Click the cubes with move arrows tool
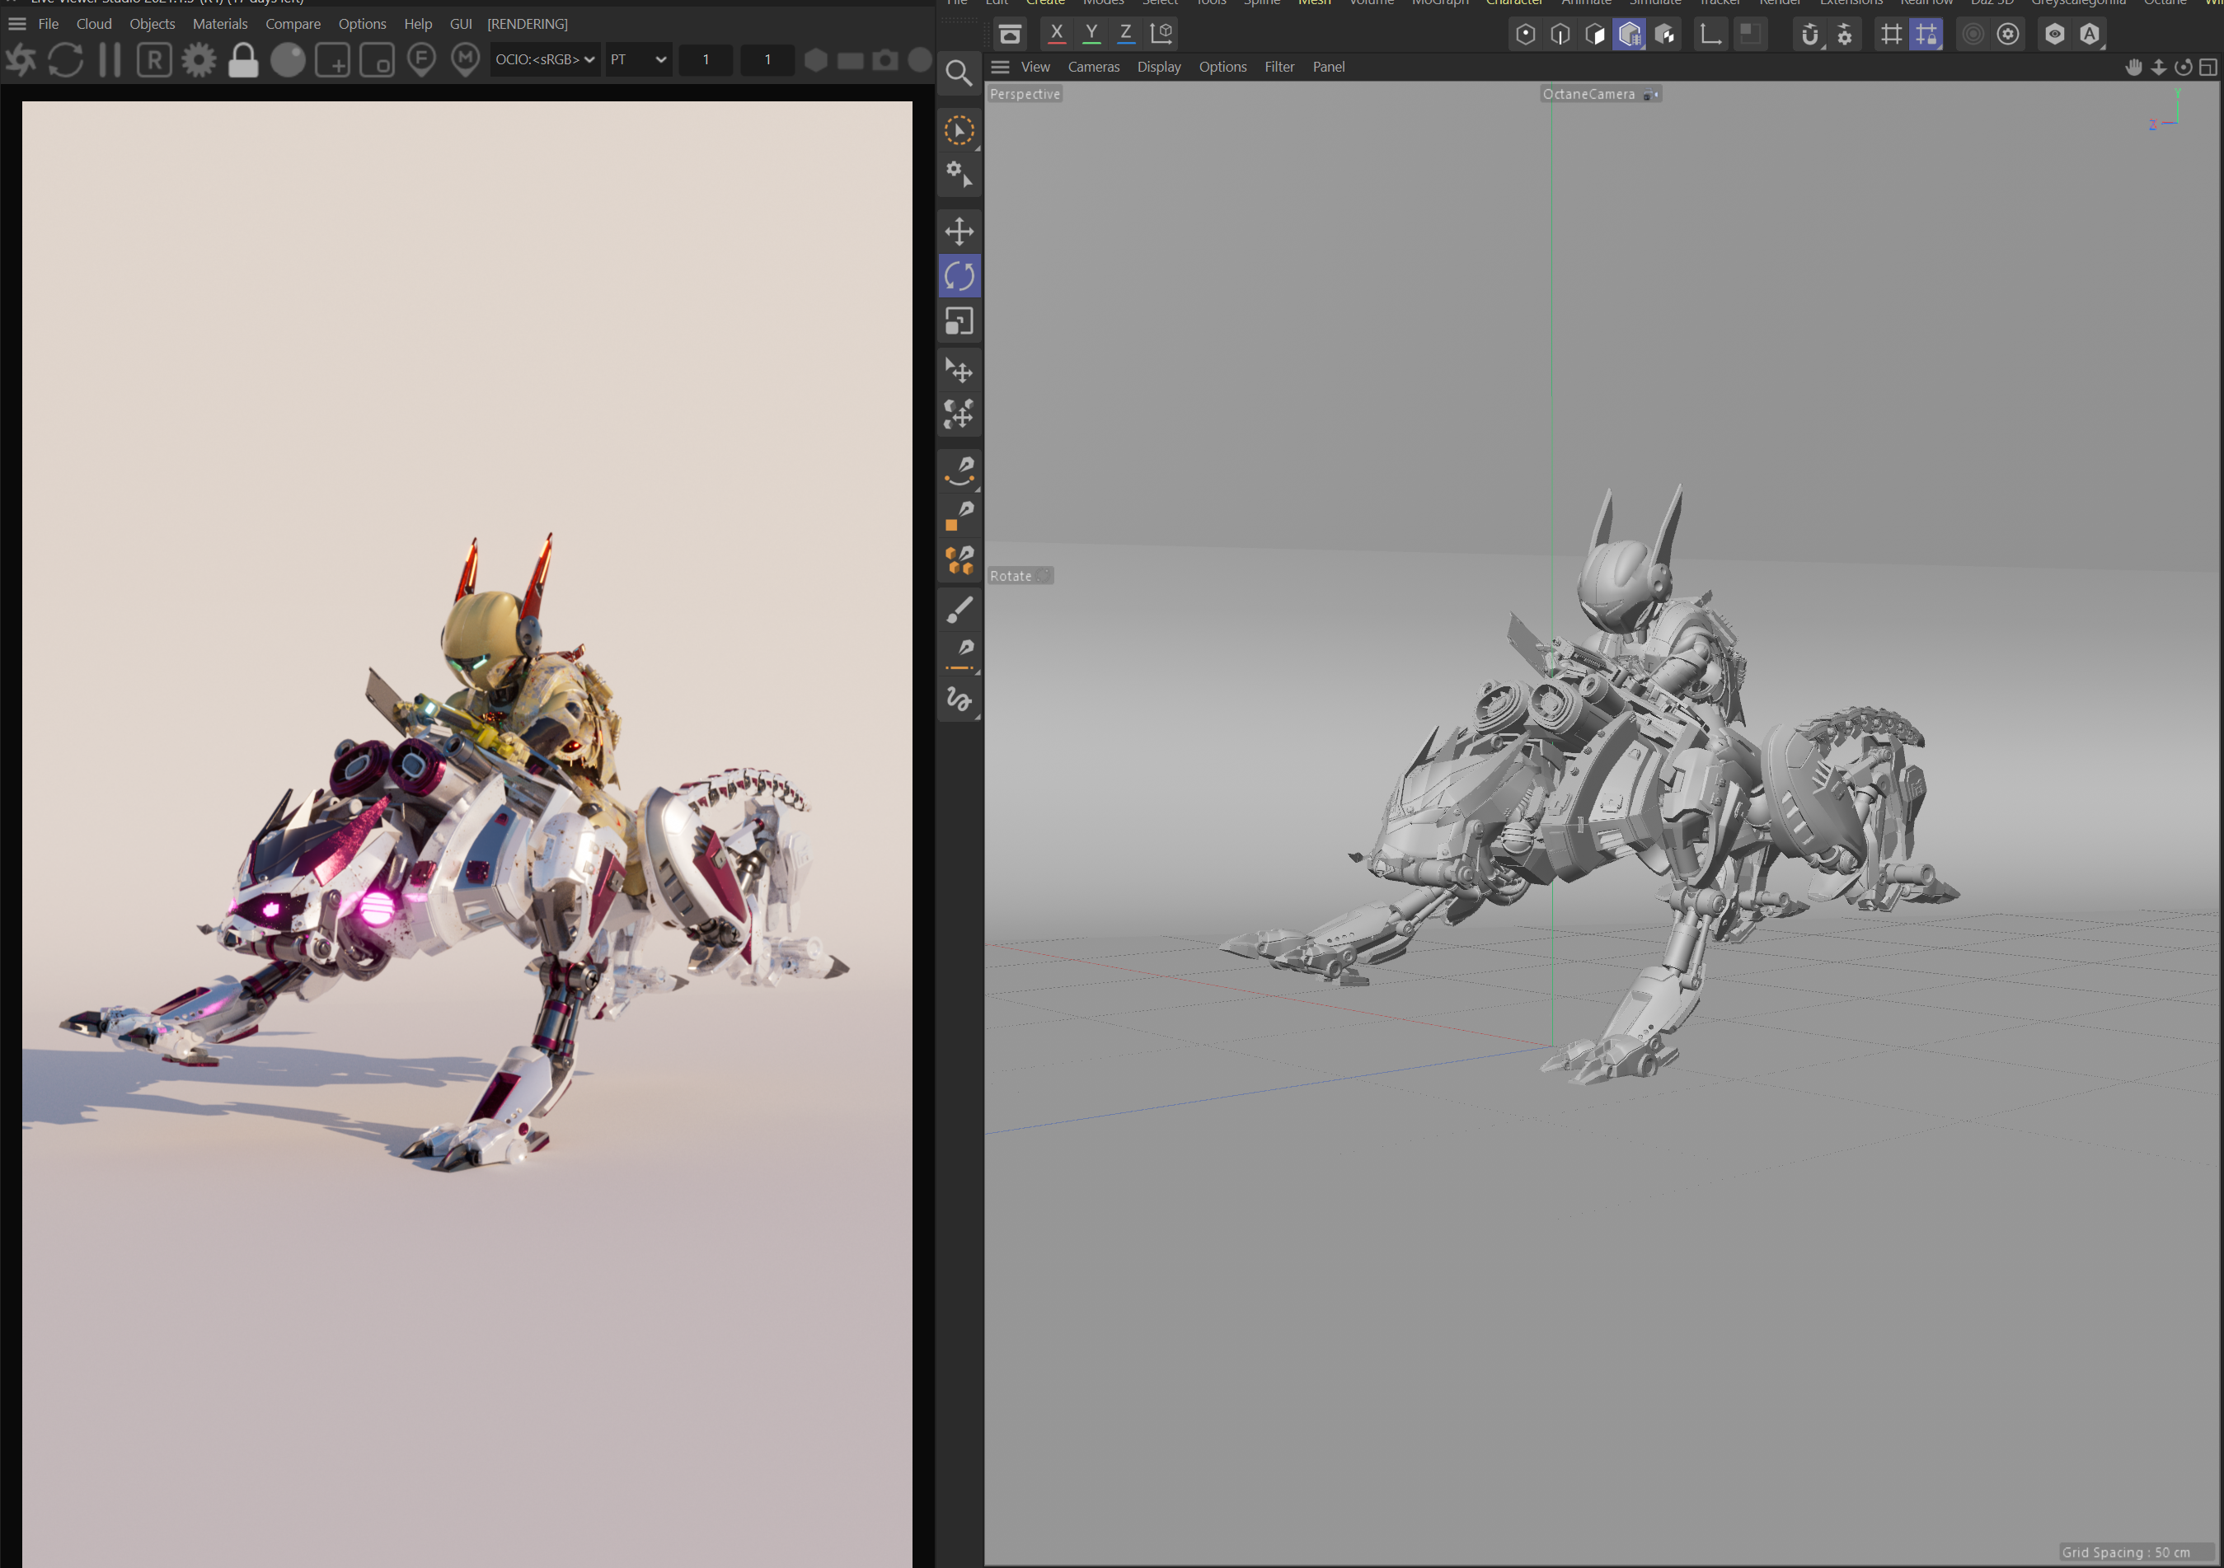This screenshot has height=1568, width=2224. click(959, 414)
